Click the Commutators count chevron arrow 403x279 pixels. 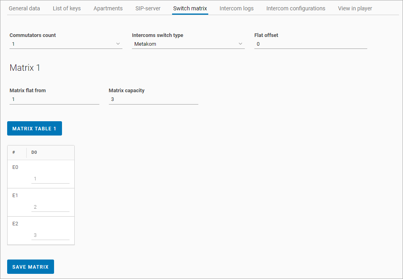click(x=118, y=44)
